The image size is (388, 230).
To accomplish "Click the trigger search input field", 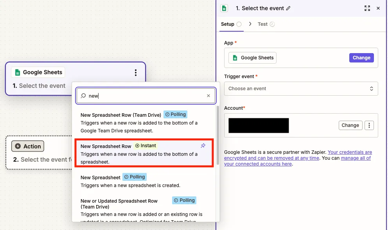I will point(146,96).
